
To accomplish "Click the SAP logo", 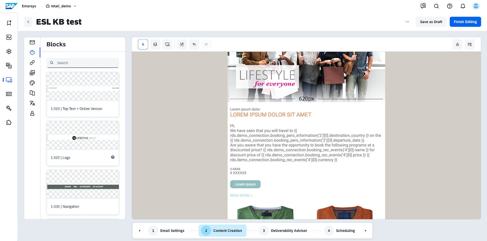I will click(11, 6).
